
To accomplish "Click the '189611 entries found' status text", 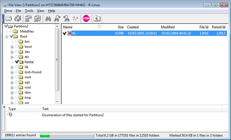I will coord(20,135).
